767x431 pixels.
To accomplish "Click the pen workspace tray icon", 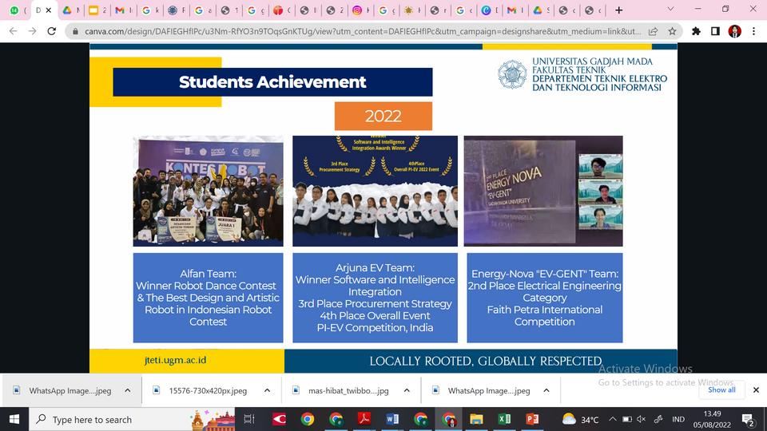I will pos(658,419).
